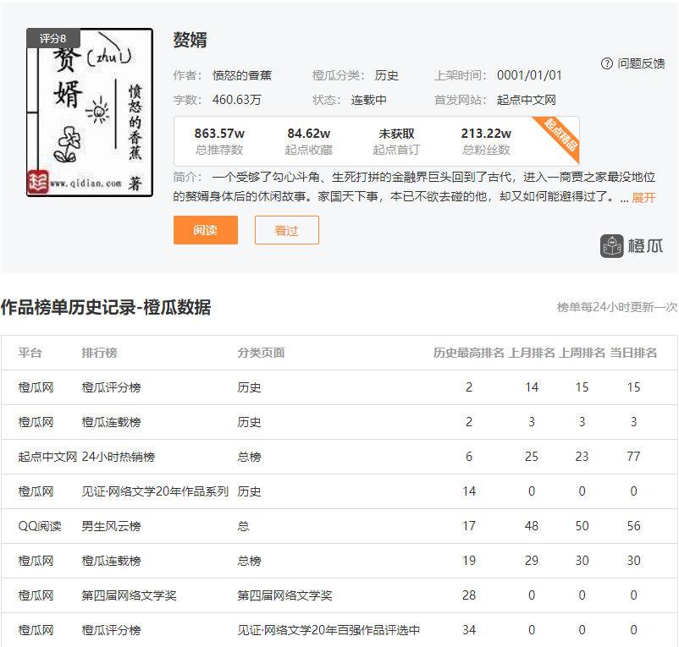Click the 阅读 button
Viewport: 679px width, 647px height.
[x=206, y=230]
